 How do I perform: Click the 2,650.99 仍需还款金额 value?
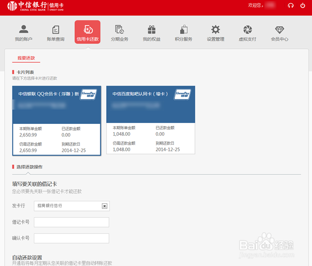click(x=28, y=150)
